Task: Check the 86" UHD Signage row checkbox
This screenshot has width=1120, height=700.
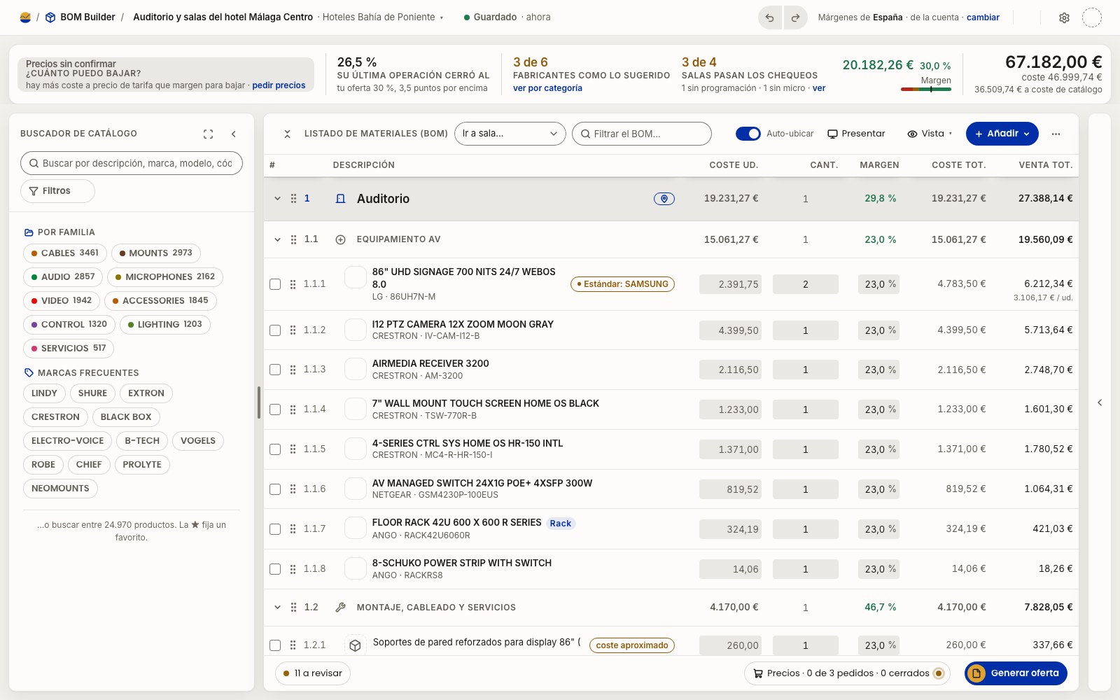Action: [275, 284]
